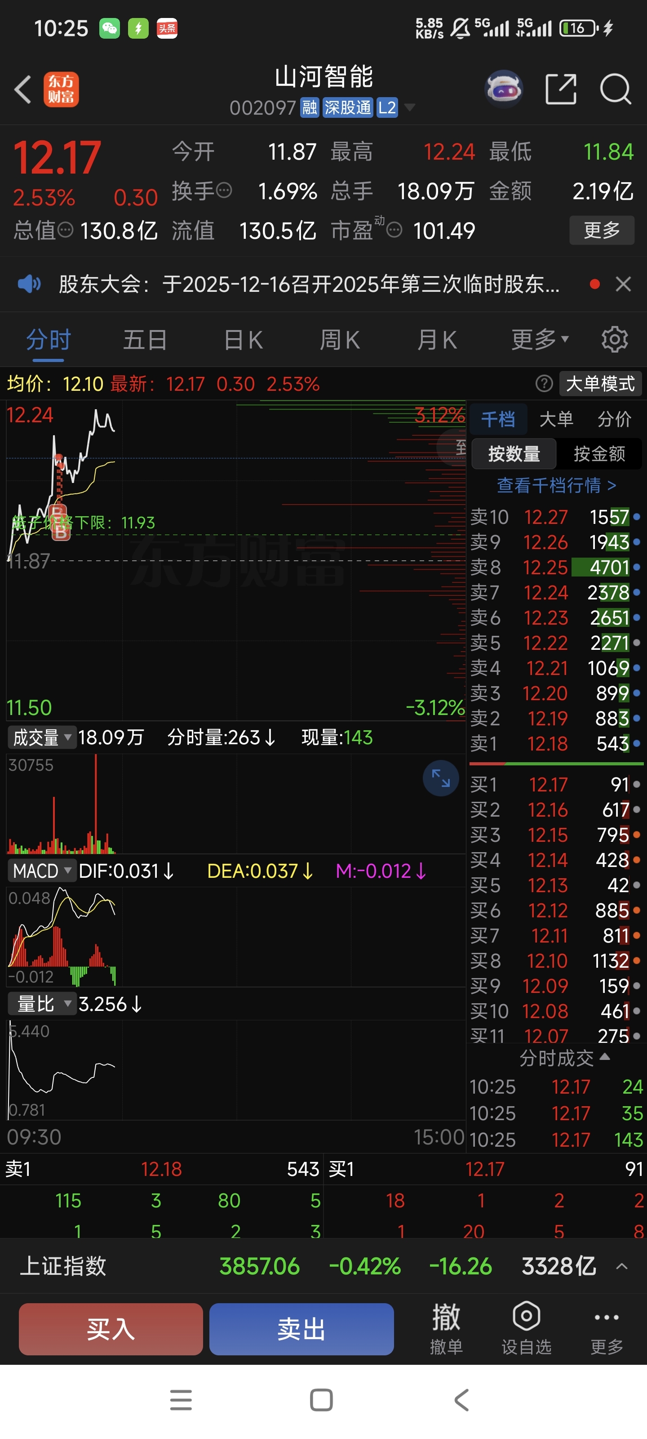Tap the large 12.17 current price
The image size is (647, 1439).
(57, 158)
